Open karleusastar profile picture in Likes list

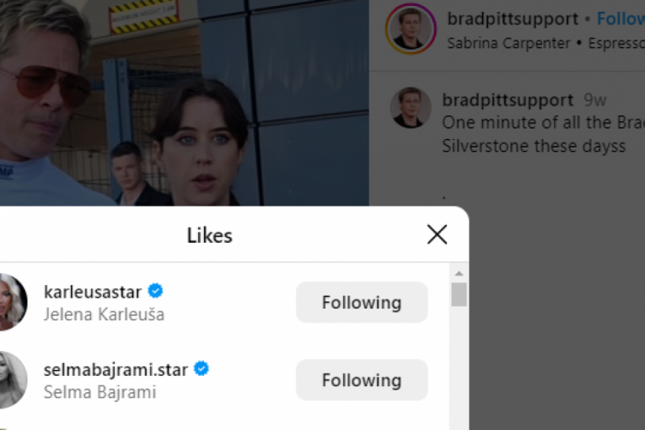click(12, 302)
